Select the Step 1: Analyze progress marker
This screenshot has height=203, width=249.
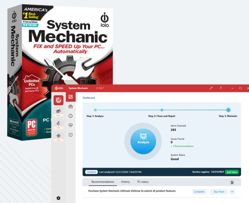tap(95, 110)
